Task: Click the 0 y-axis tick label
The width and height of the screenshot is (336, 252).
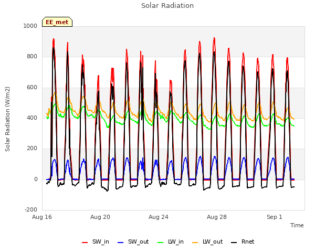Action: pos(36,180)
